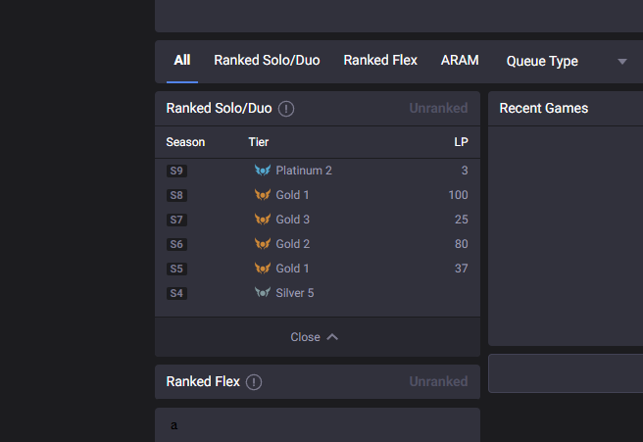This screenshot has width=643, height=442.
Task: Click the Recent Games heading
Action: pos(544,108)
